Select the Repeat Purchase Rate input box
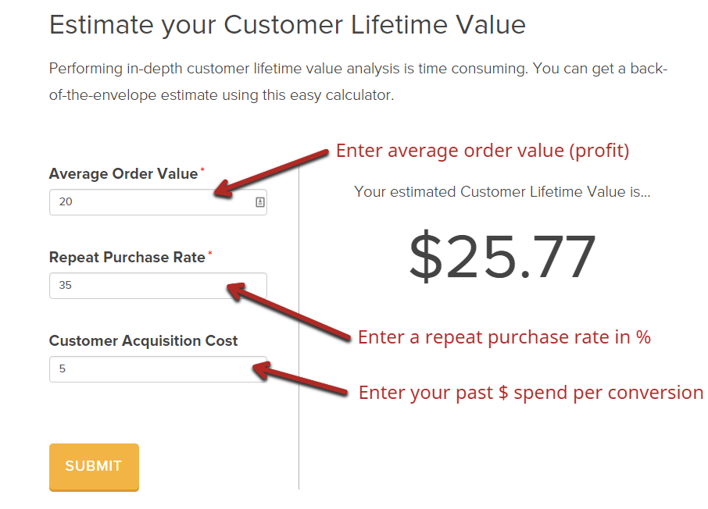Screen dimensions: 708x509 click(x=158, y=286)
